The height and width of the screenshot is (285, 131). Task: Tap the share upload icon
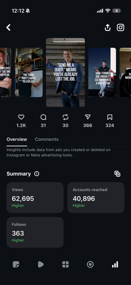click(107, 28)
